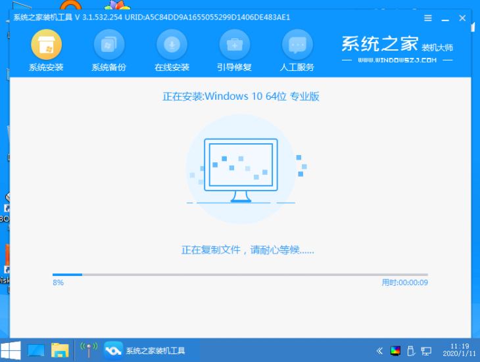
Task: Switch to the 系统安装 tab label
Action: point(46,67)
